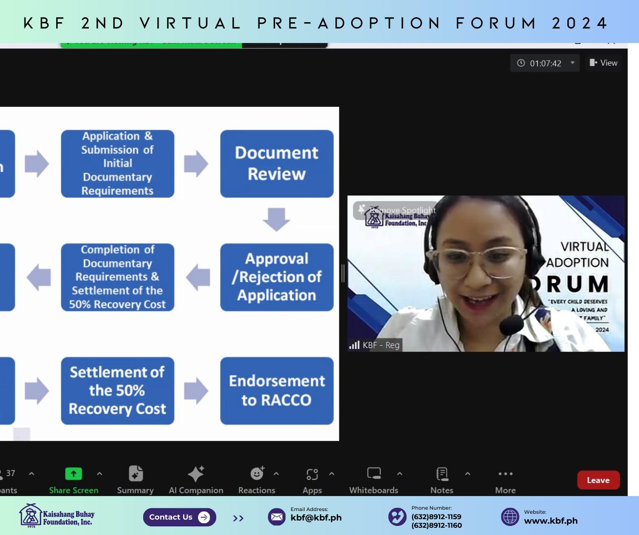639x535 pixels.
Task: Click the Application & Submission of Initial Documentary Requirements box
Action: point(117,163)
